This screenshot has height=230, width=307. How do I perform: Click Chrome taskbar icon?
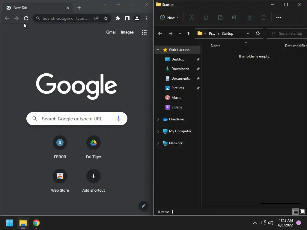[36, 223]
